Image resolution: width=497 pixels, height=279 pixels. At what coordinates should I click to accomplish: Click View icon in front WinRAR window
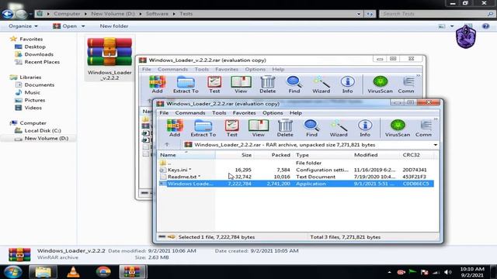pyautogui.click(x=259, y=128)
